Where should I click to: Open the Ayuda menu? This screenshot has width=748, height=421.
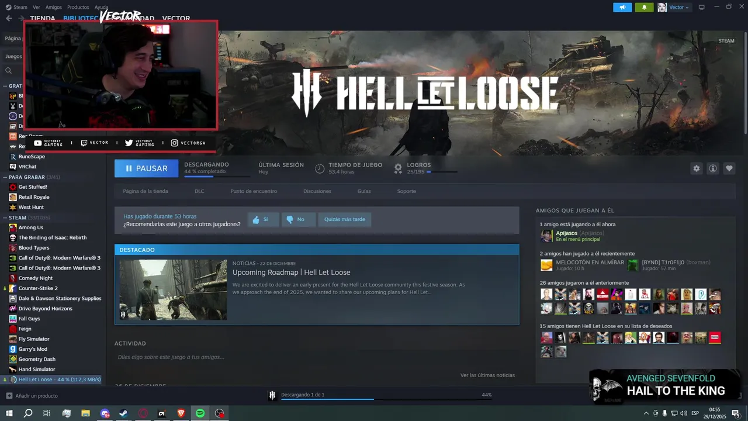click(x=101, y=7)
